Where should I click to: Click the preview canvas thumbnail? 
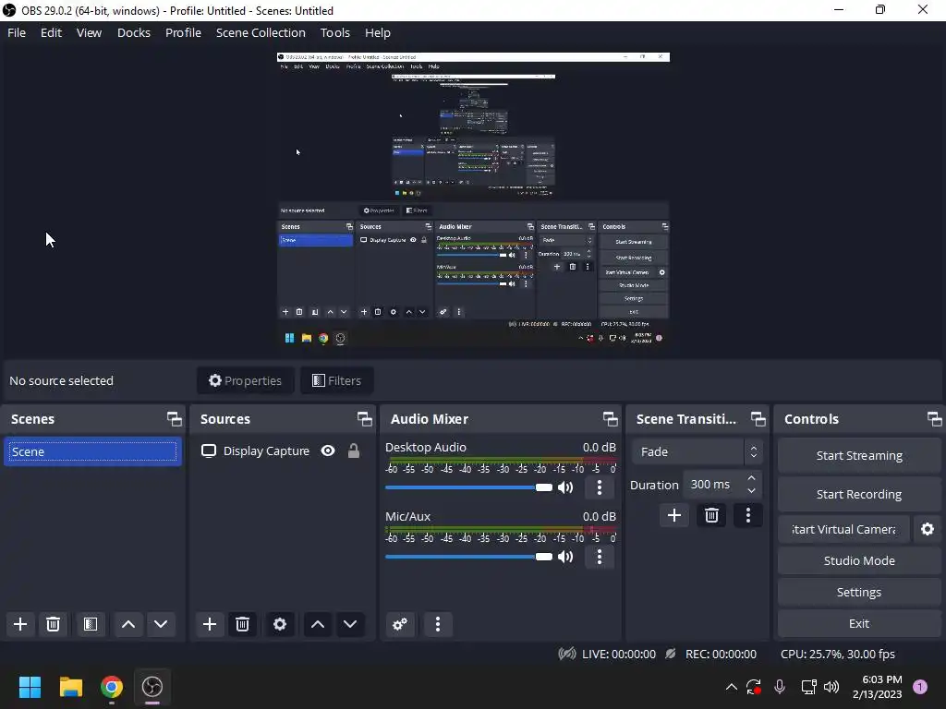pyautogui.click(x=473, y=200)
